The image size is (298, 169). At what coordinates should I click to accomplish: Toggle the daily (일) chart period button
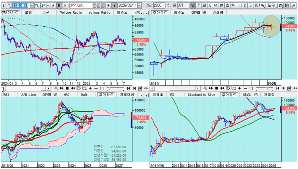pyautogui.click(x=193, y=6)
